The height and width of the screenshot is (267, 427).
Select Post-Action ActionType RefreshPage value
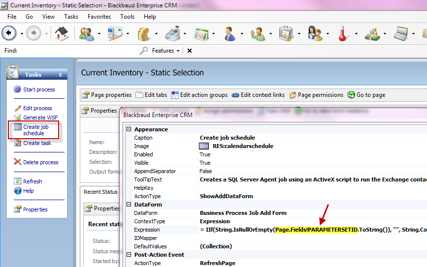218,263
